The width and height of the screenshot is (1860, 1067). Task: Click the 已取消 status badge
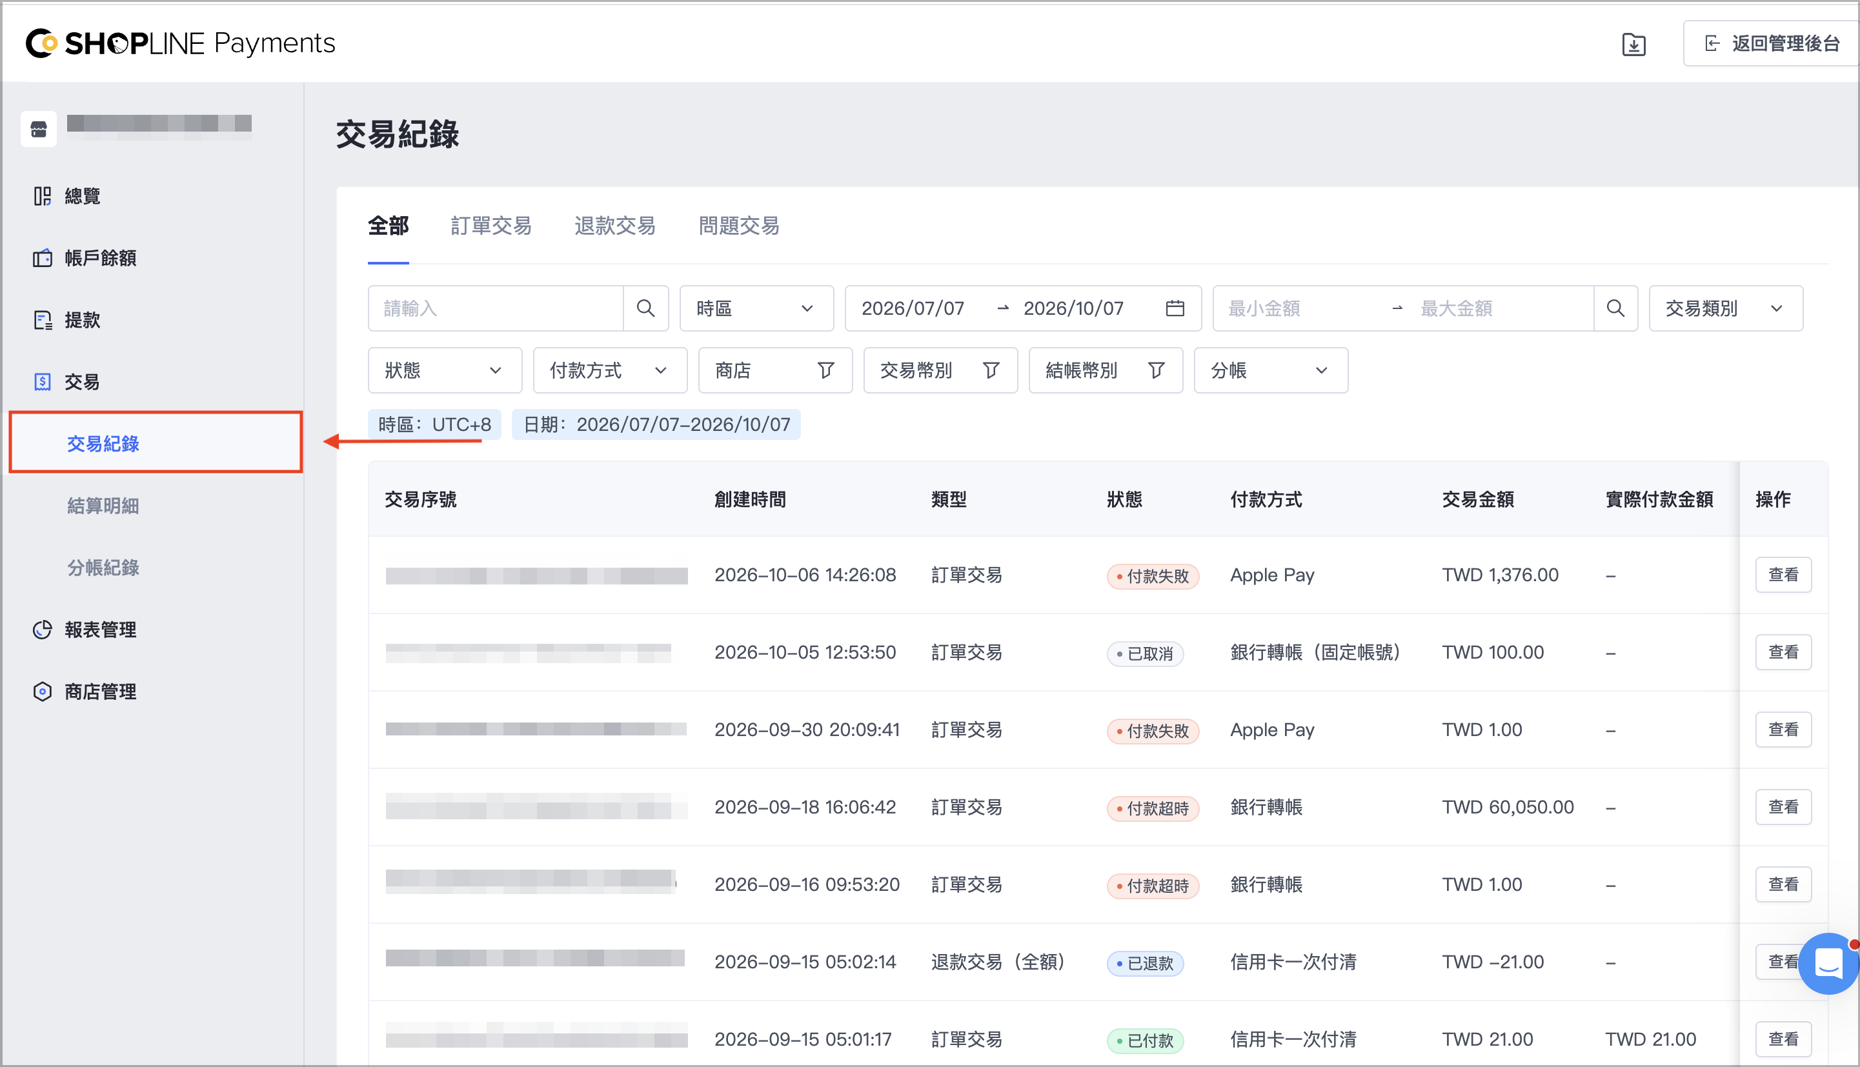coord(1145,653)
